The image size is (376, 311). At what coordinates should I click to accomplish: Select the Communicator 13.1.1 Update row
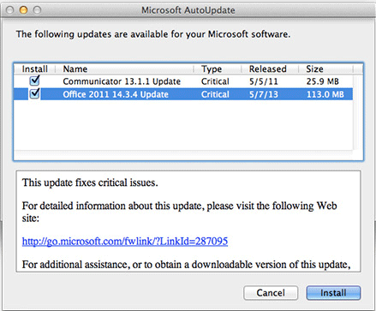click(x=183, y=81)
